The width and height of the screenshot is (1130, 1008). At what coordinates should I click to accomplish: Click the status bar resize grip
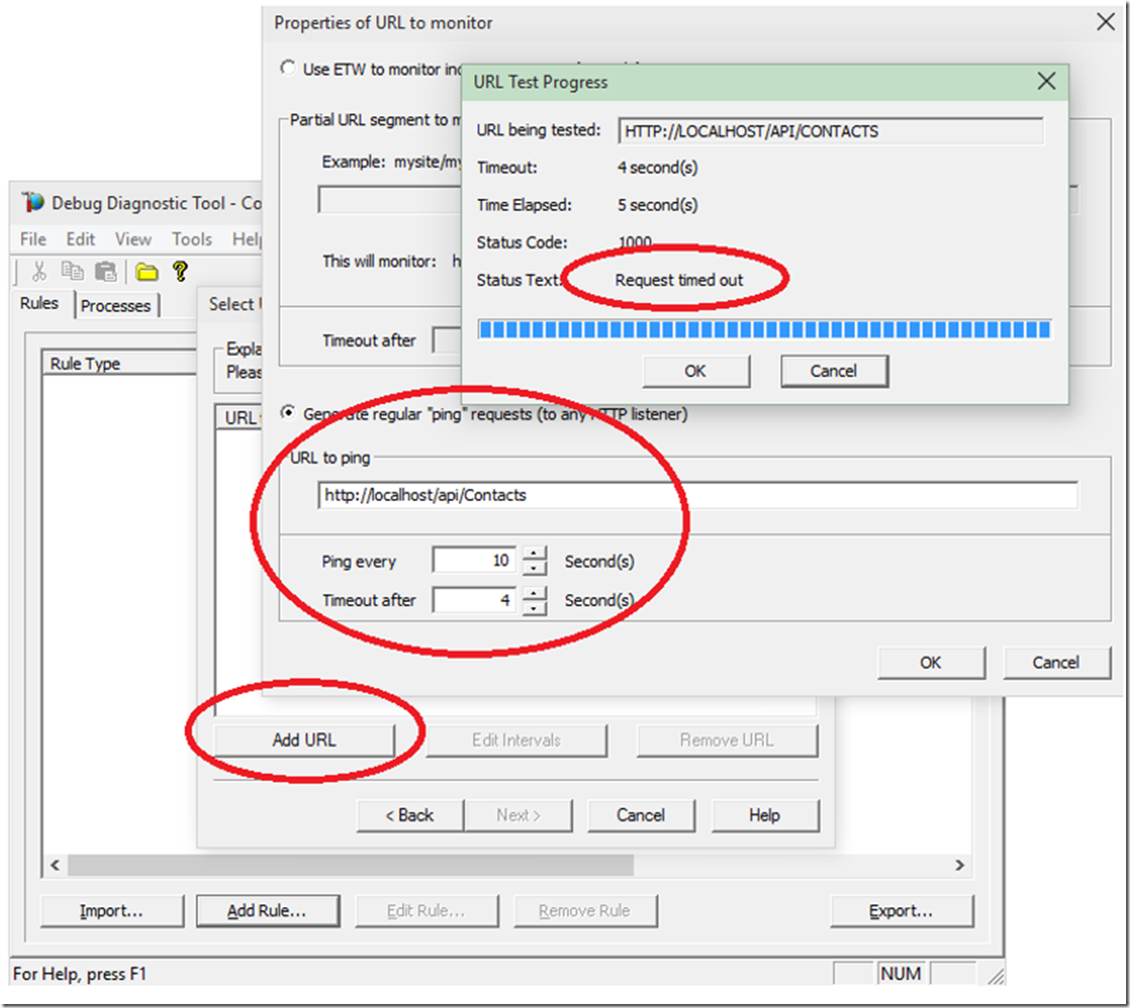point(996,975)
